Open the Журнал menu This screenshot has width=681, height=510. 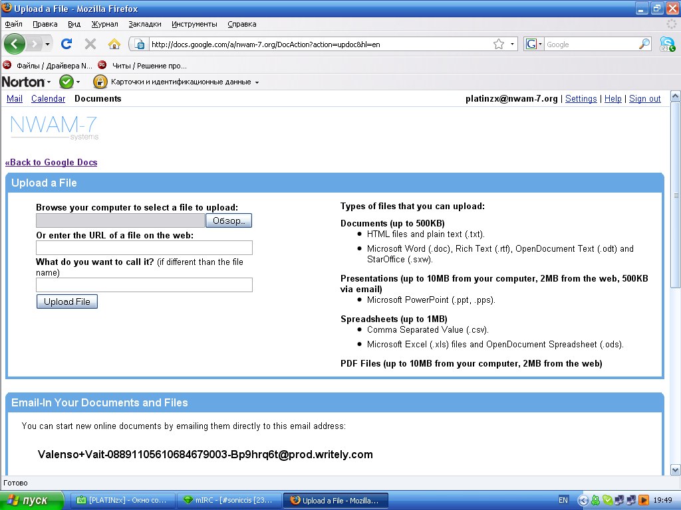click(x=104, y=25)
